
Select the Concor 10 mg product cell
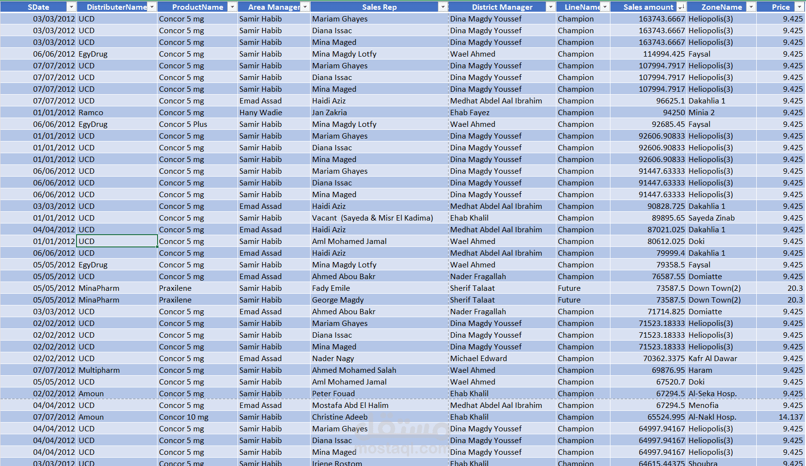(x=197, y=417)
